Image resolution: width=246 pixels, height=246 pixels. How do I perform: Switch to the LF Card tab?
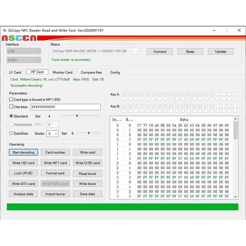point(15,72)
